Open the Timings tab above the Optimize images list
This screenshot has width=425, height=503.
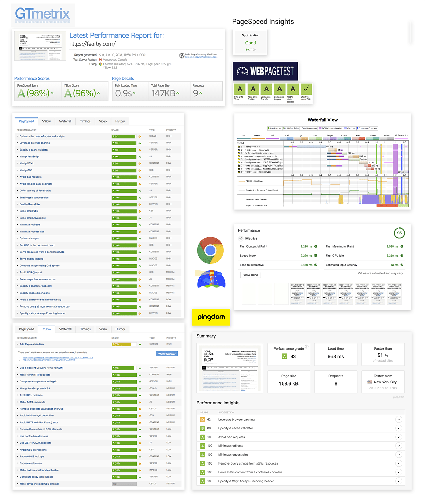(85, 121)
